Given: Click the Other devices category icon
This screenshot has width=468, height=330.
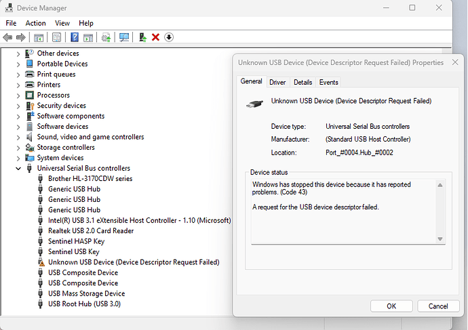Looking at the screenshot, I should click(29, 54).
